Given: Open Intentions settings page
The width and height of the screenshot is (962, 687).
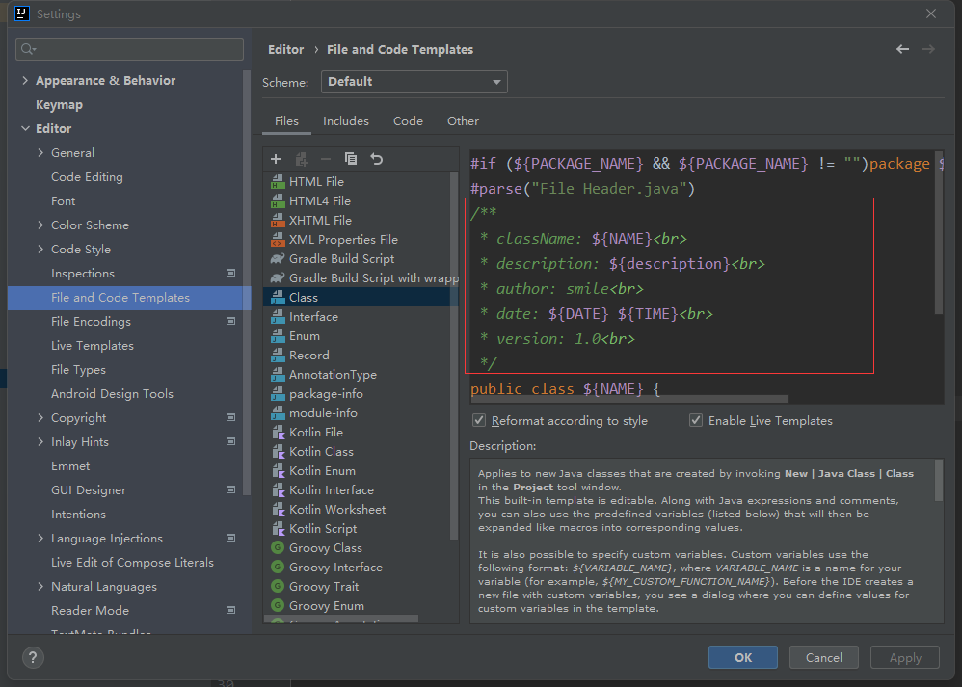Looking at the screenshot, I should [x=78, y=515].
